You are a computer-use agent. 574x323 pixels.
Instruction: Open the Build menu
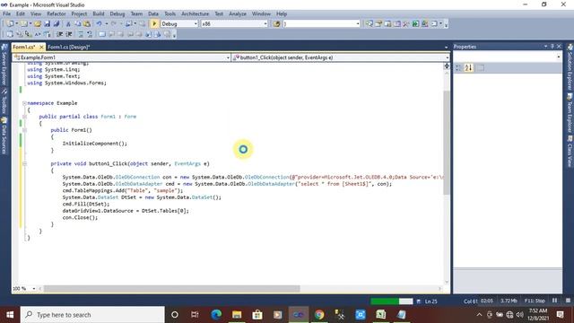[98, 14]
